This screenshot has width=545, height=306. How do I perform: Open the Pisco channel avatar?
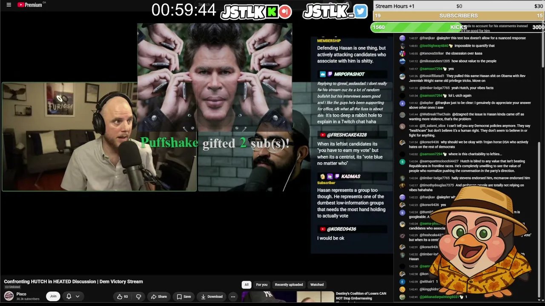coord(9,296)
